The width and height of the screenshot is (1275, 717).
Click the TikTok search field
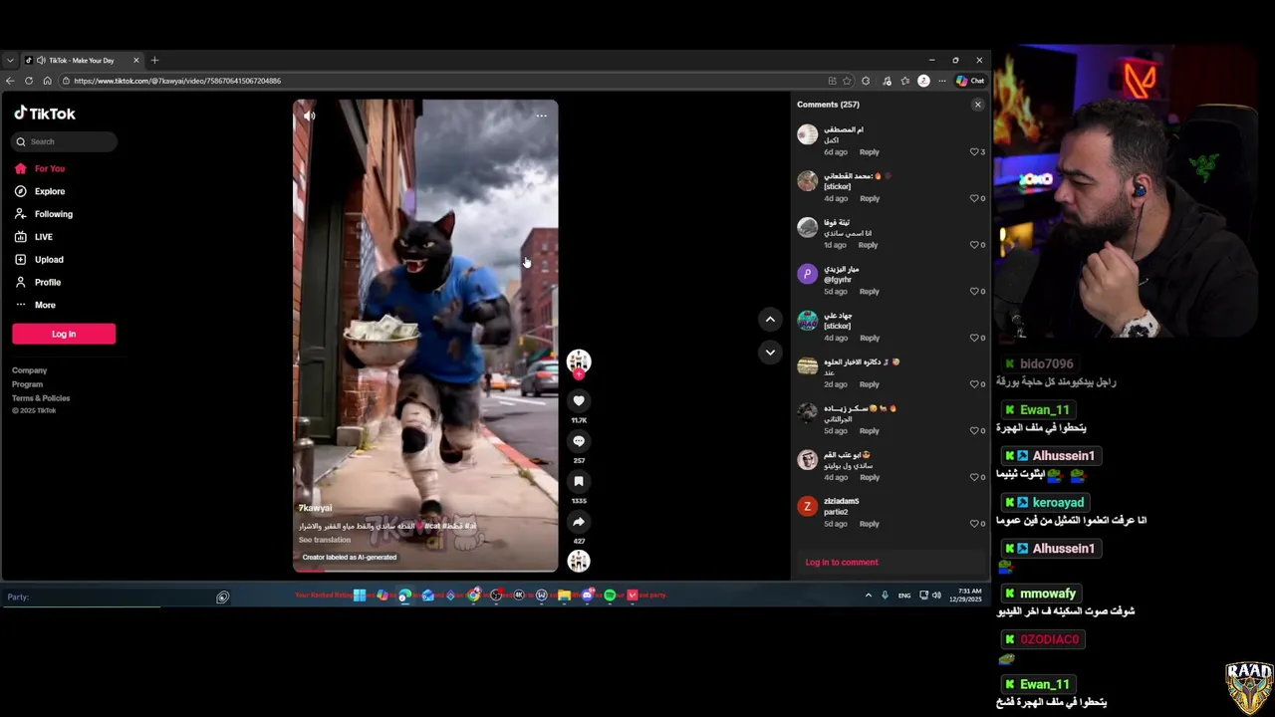point(65,141)
